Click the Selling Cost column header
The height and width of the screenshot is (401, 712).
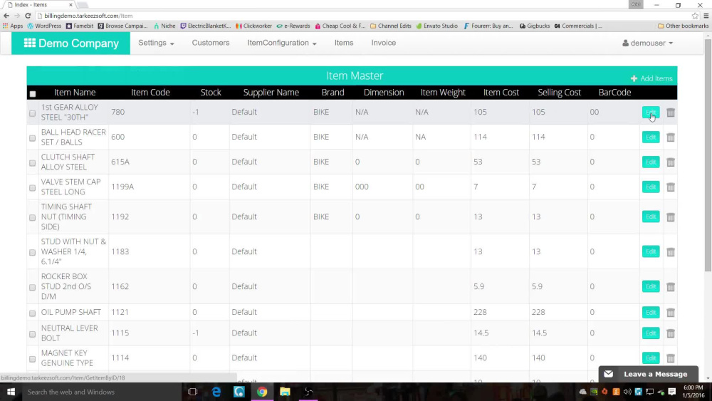coord(559,92)
